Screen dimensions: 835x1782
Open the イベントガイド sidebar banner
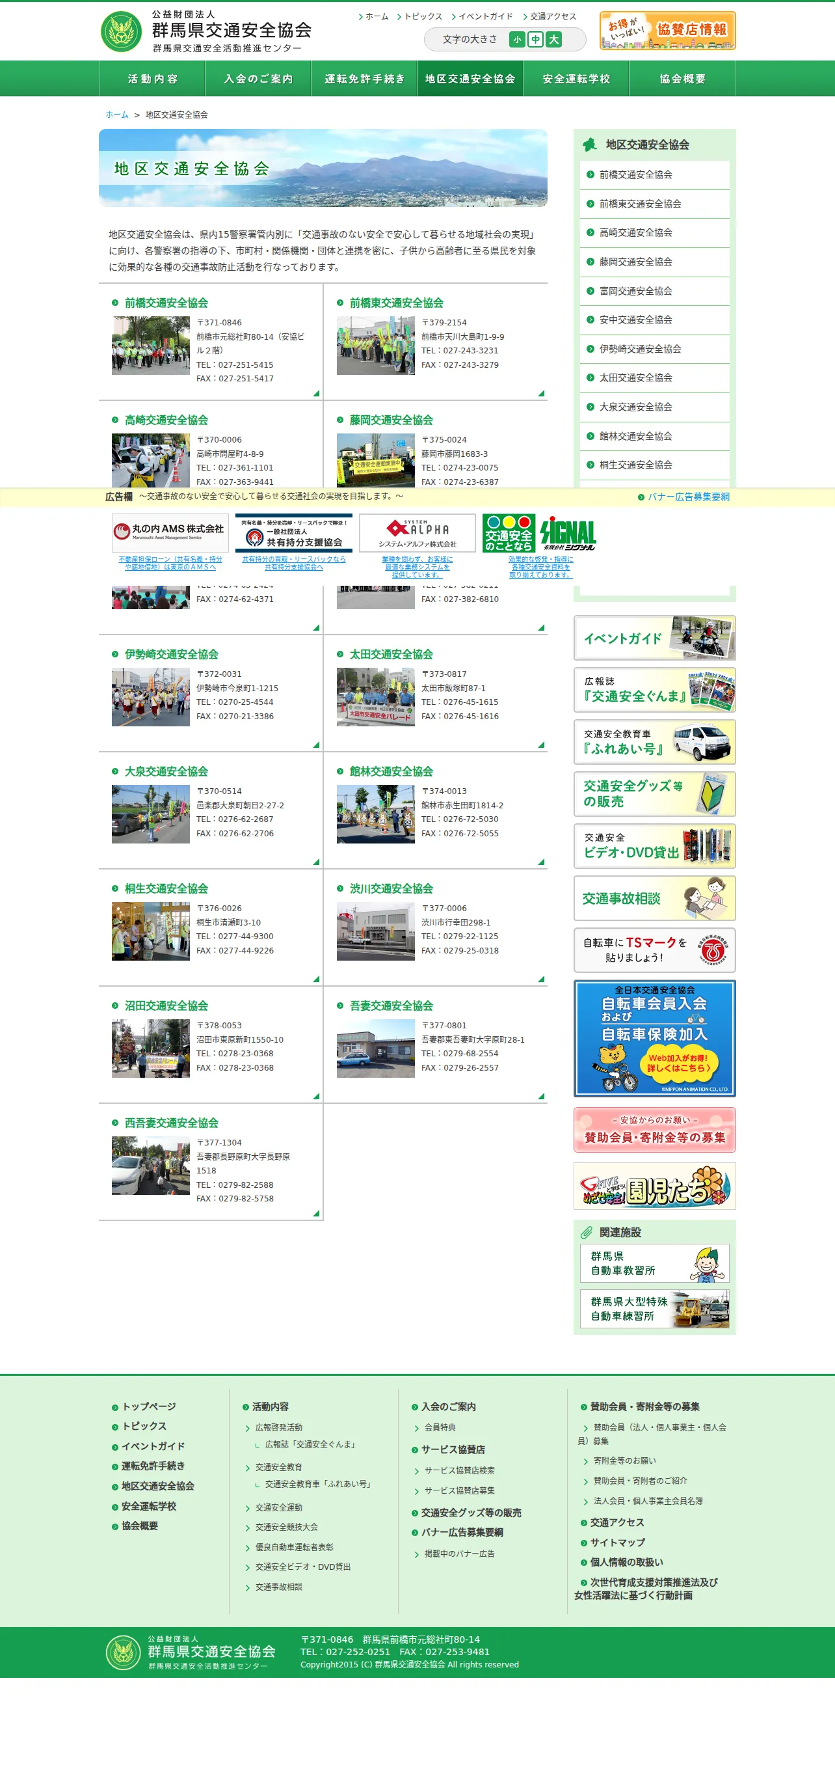coord(654,637)
